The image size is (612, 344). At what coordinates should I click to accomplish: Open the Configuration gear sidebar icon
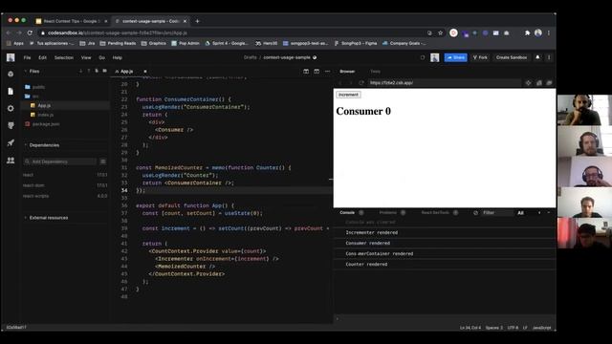11,108
